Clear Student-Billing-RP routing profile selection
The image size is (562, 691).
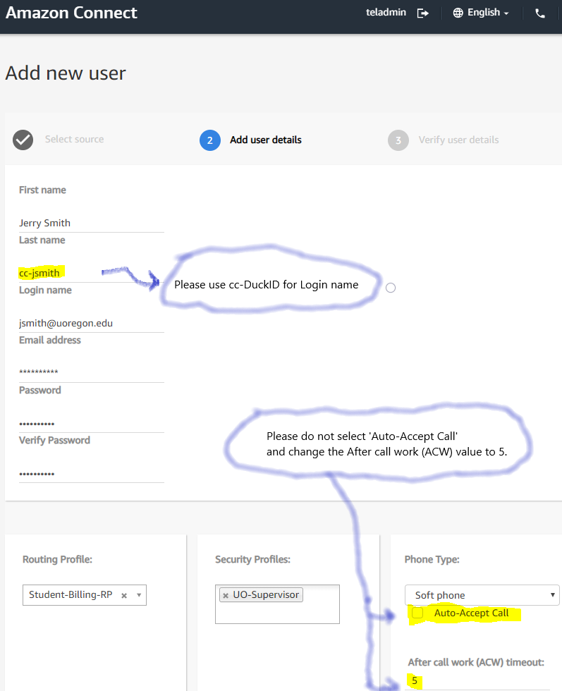(124, 595)
